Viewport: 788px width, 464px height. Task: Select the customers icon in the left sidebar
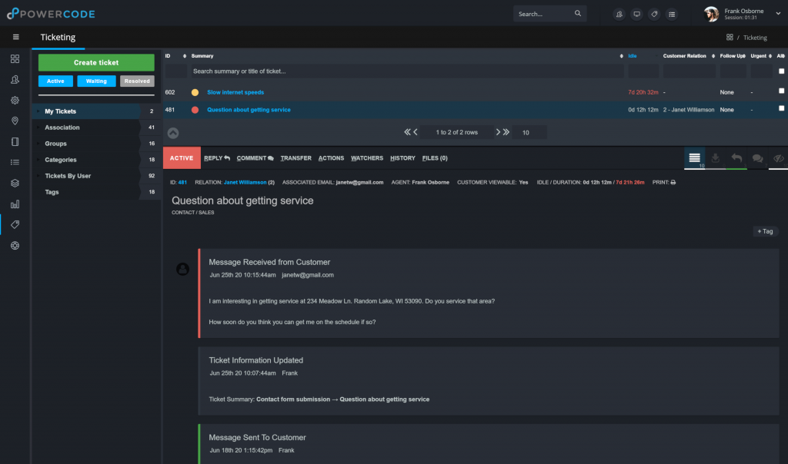point(15,79)
